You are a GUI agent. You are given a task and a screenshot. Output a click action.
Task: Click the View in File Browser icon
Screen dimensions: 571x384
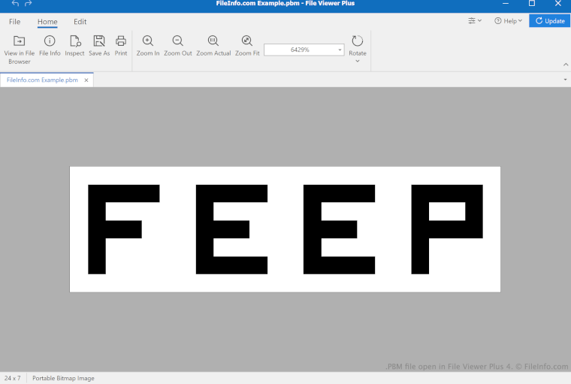(x=20, y=41)
